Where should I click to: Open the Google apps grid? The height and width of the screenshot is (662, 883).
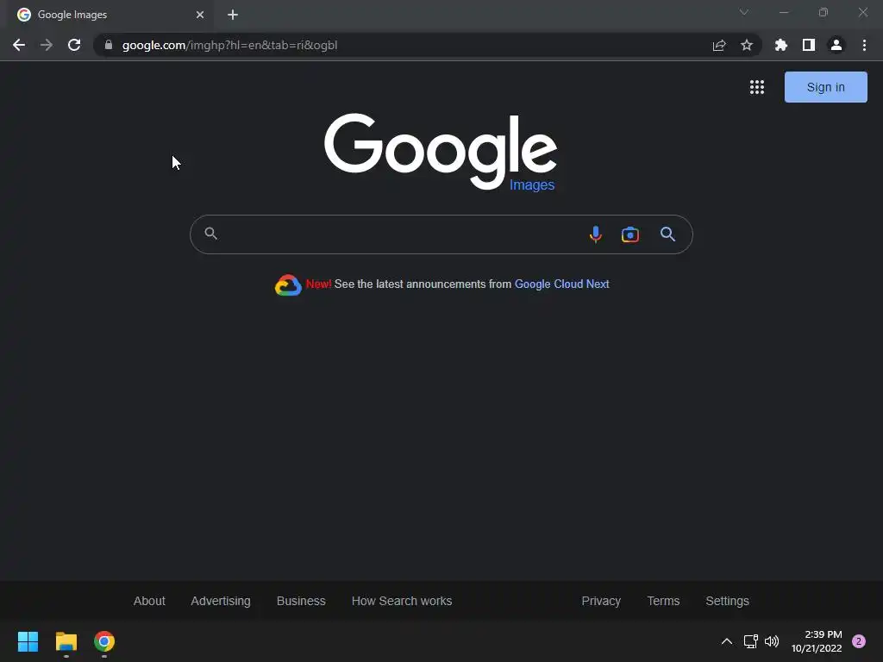click(x=757, y=87)
